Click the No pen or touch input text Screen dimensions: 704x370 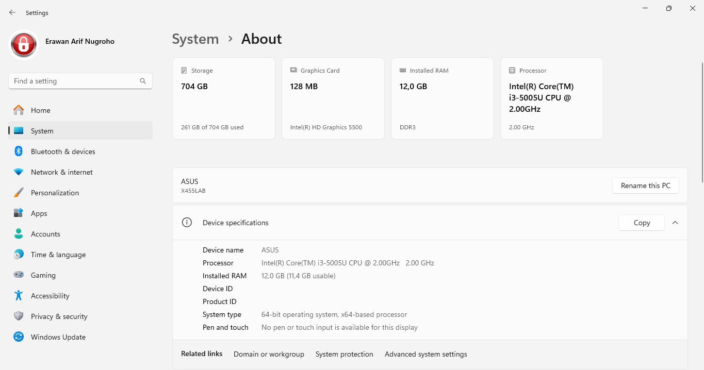pos(339,327)
